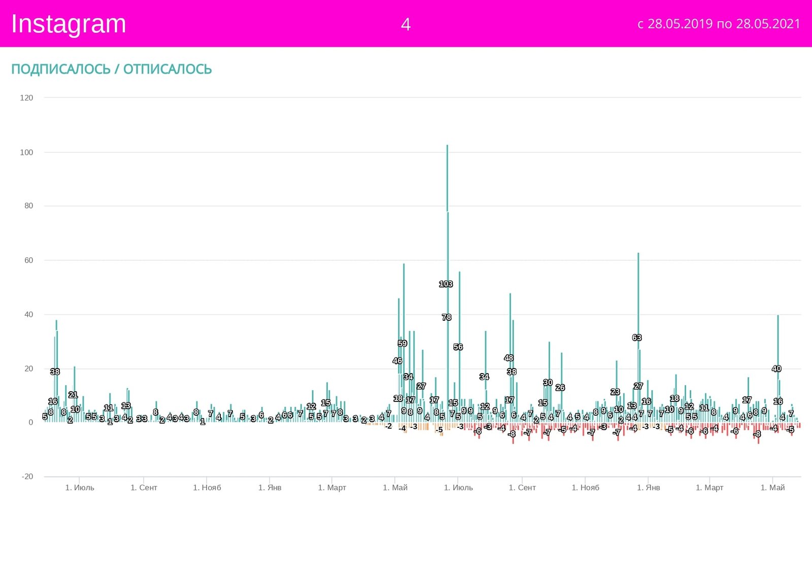Select the y-axis label -20
Viewport: 812px width, 574px height.
(27, 477)
